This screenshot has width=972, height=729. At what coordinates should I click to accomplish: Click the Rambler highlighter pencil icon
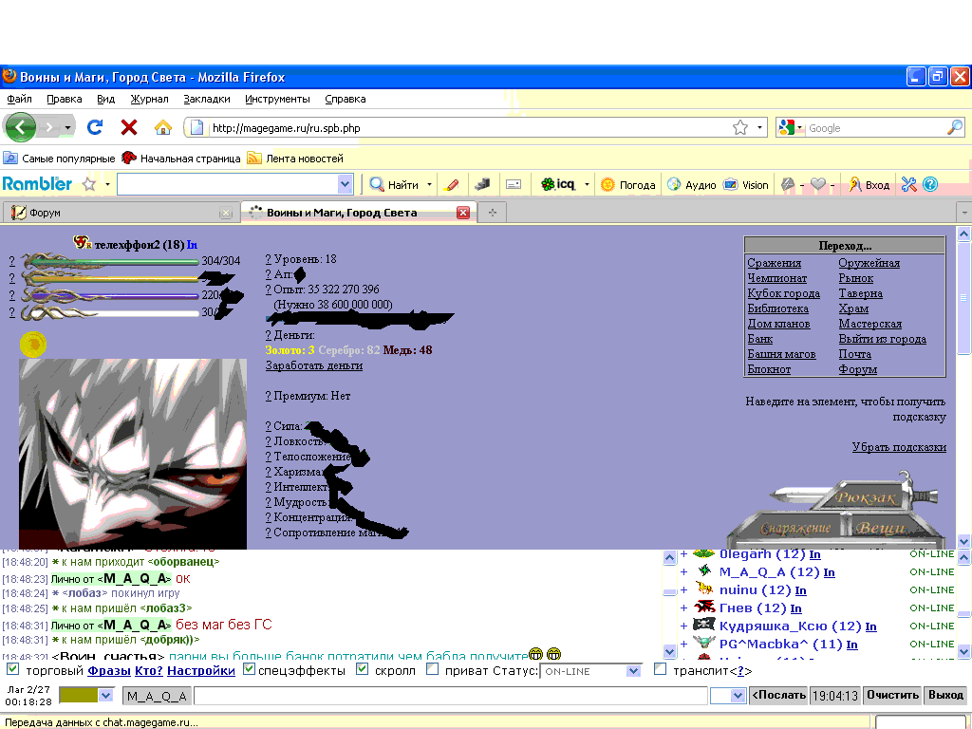point(453,185)
